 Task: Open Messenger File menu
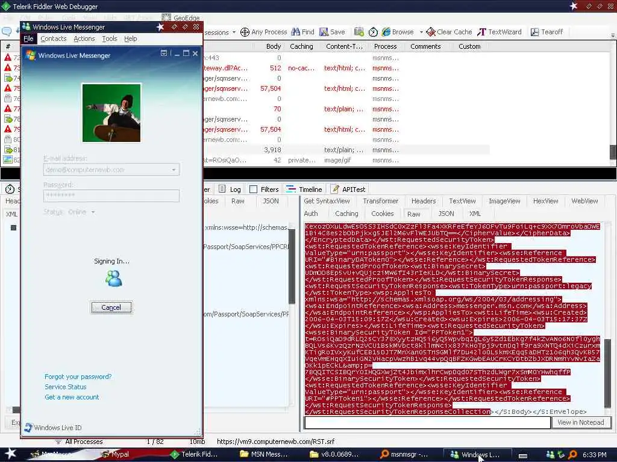tap(28, 38)
